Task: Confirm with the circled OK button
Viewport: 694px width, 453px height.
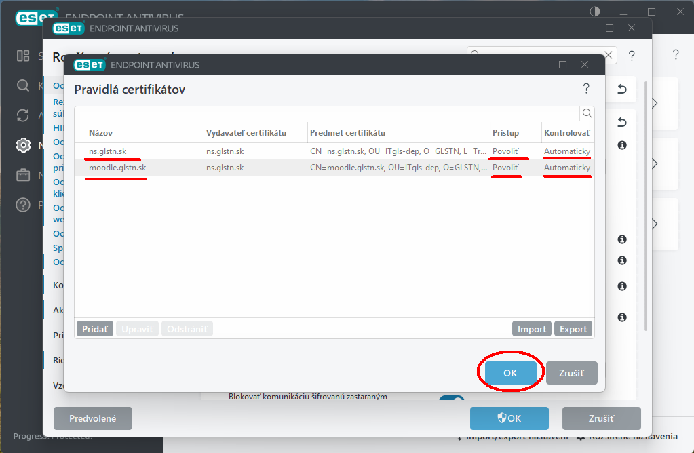Action: [510, 372]
